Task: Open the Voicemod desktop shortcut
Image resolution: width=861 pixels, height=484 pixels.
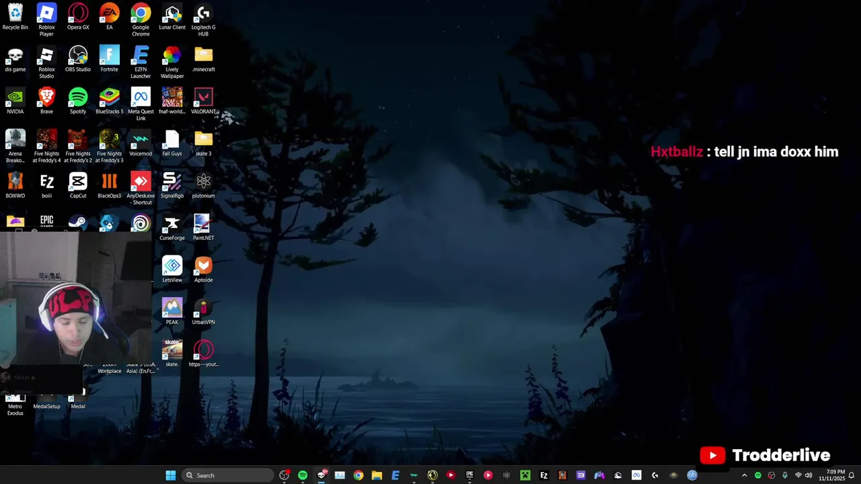Action: pos(141,143)
